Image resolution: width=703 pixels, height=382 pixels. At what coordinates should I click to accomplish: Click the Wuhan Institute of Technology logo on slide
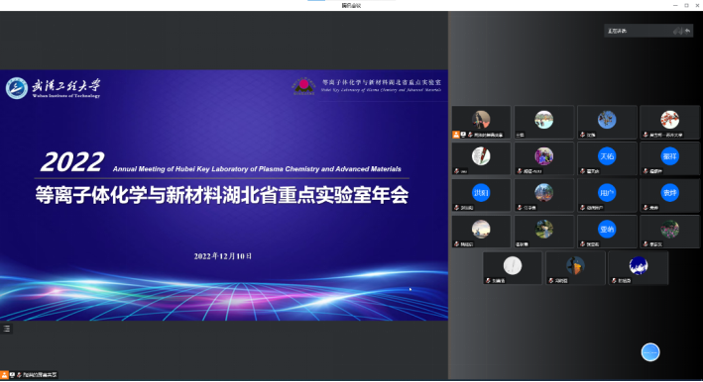(53, 88)
